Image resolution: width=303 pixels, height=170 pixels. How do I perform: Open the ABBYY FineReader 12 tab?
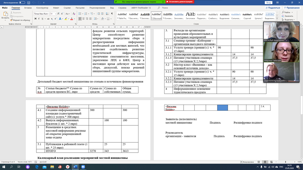(141, 8)
